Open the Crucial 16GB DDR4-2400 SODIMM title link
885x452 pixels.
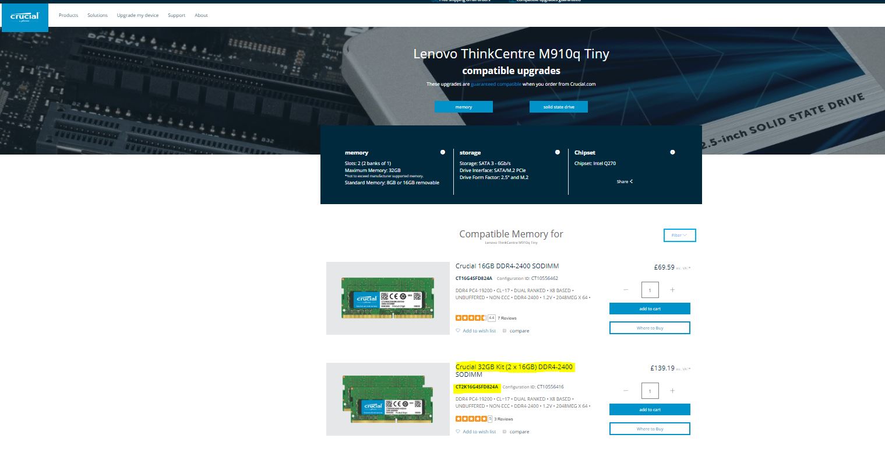pos(507,267)
